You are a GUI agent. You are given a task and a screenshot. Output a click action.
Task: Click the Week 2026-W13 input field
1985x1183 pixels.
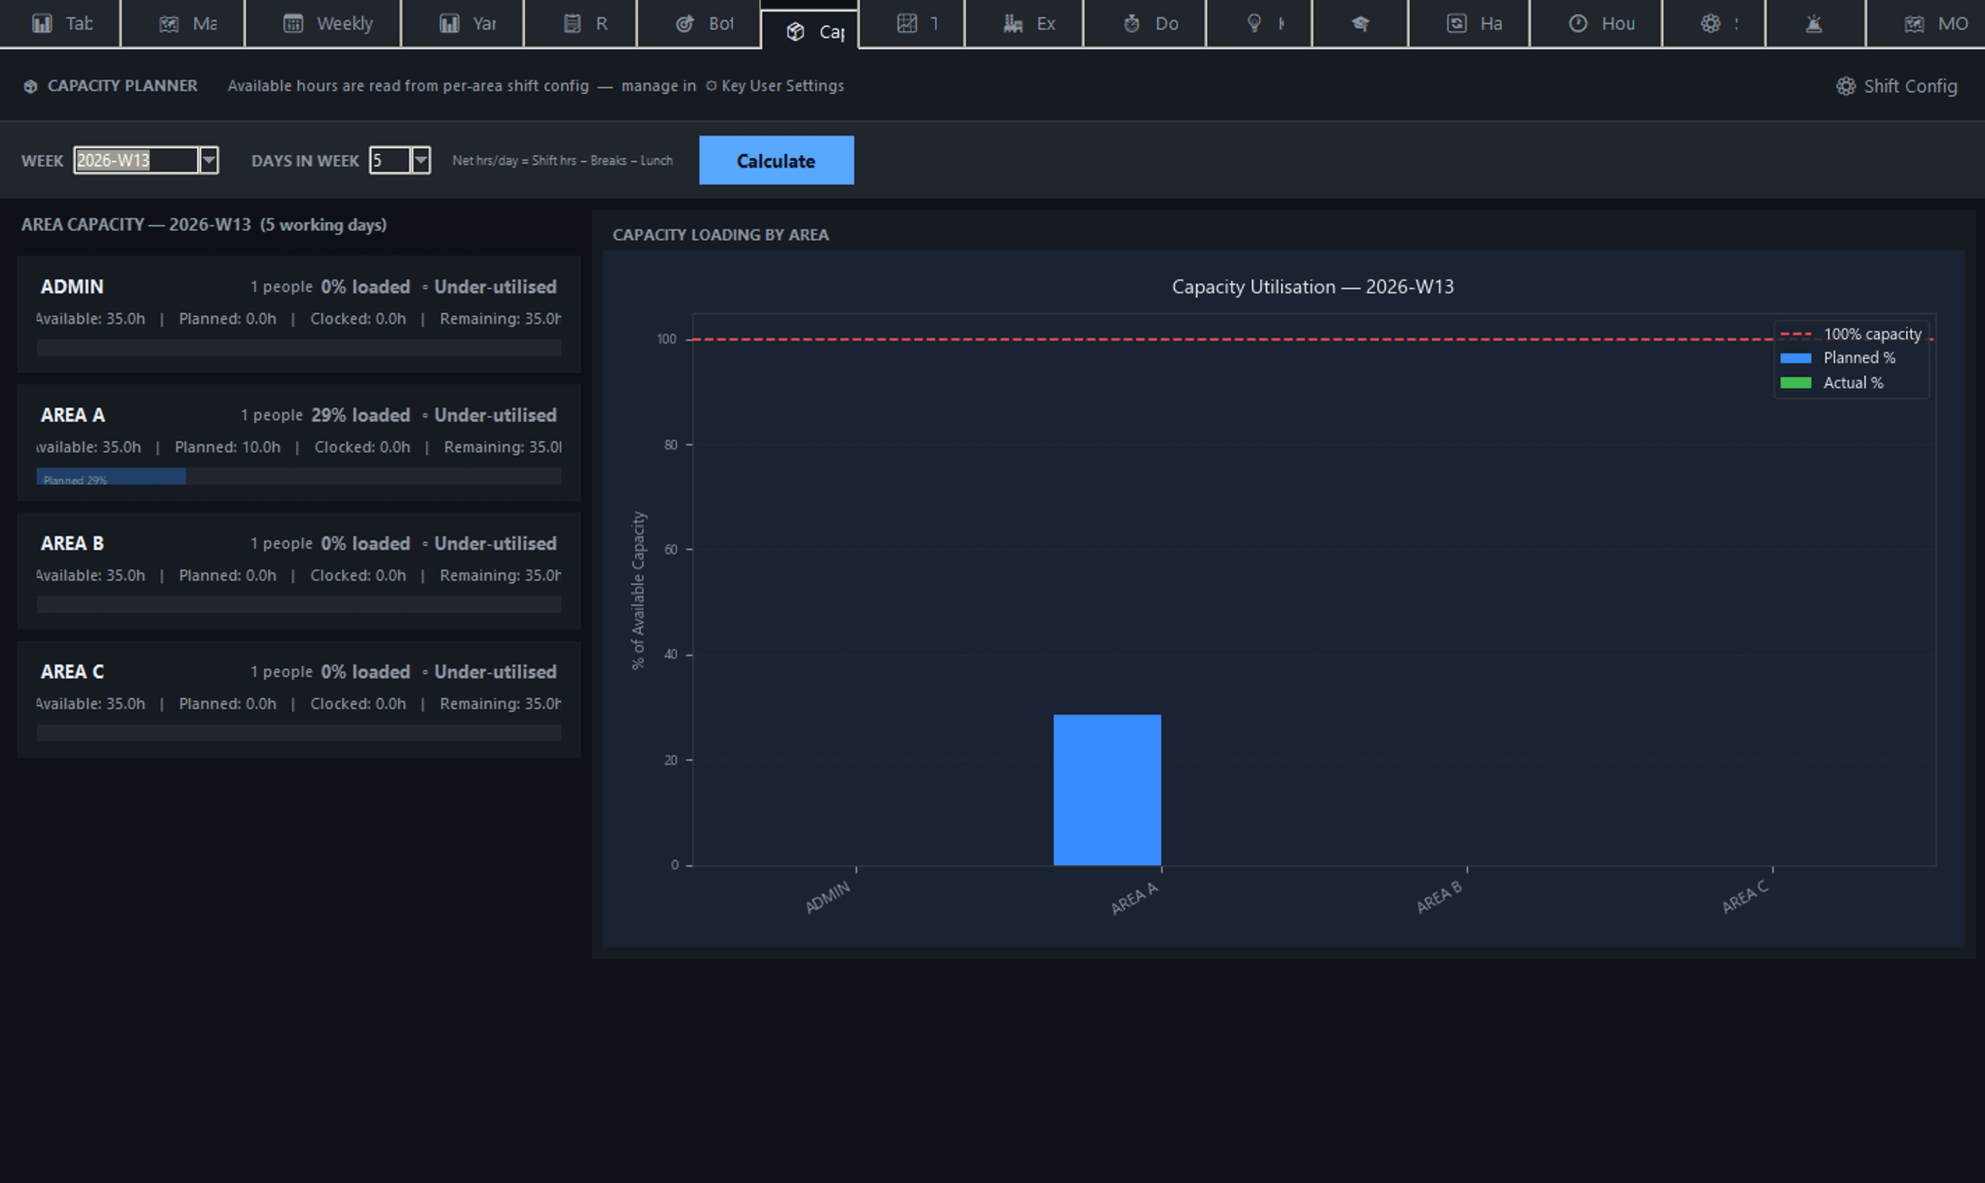(136, 160)
